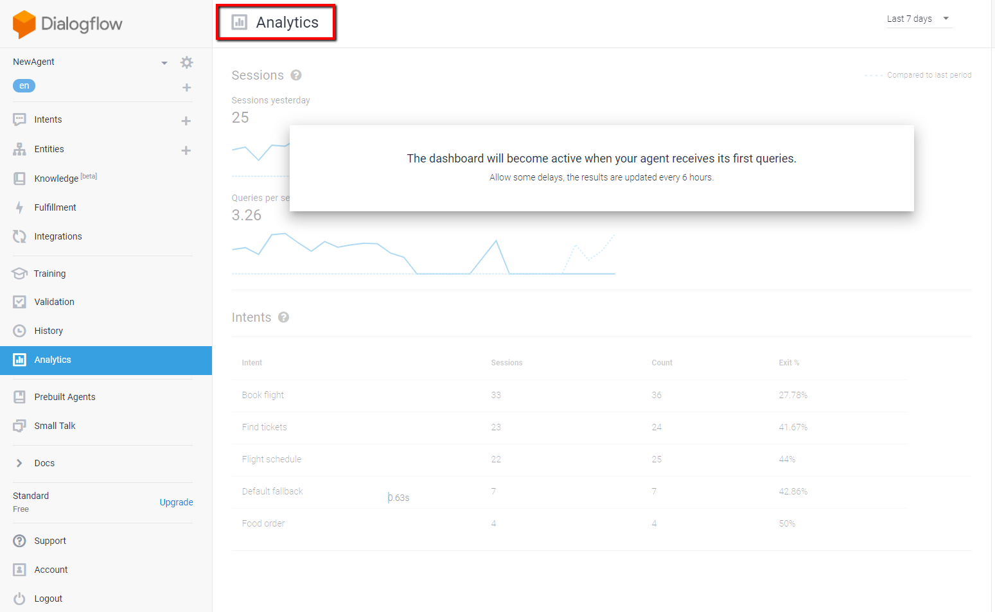Click the Prebuilt Agents icon
The height and width of the screenshot is (612, 995).
[x=20, y=397]
